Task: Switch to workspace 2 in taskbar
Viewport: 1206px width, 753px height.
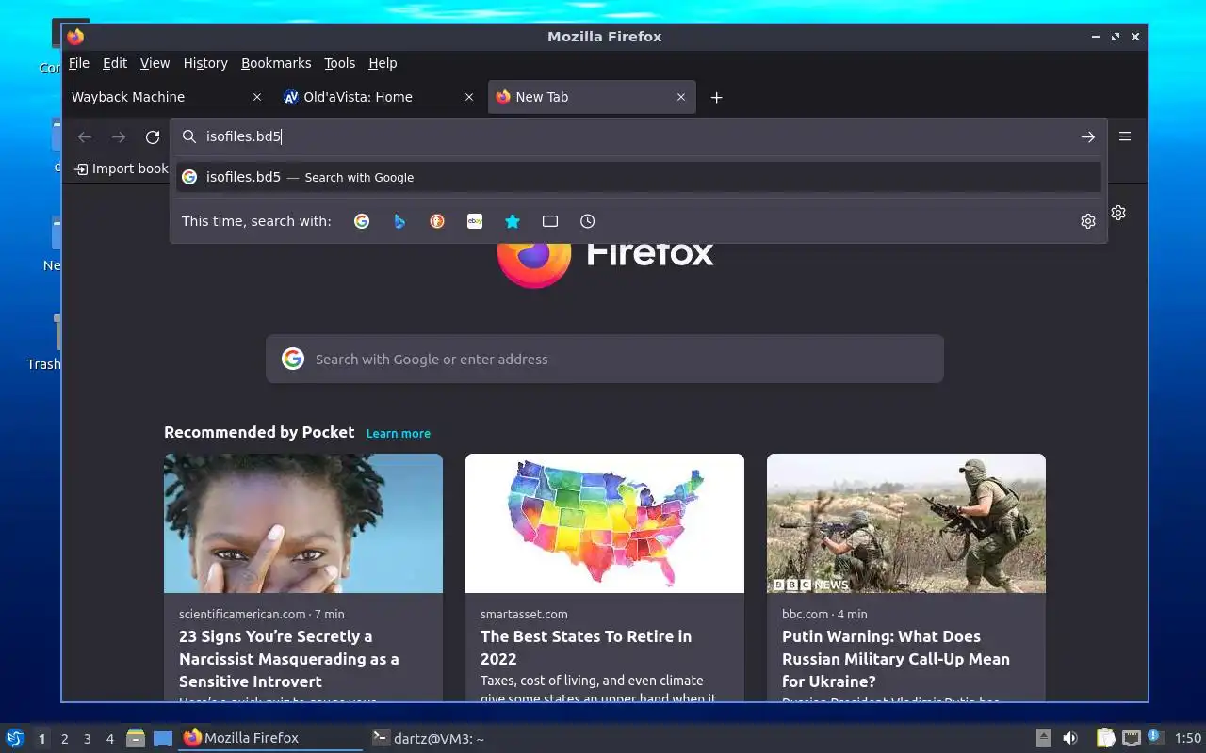Action: point(65,739)
